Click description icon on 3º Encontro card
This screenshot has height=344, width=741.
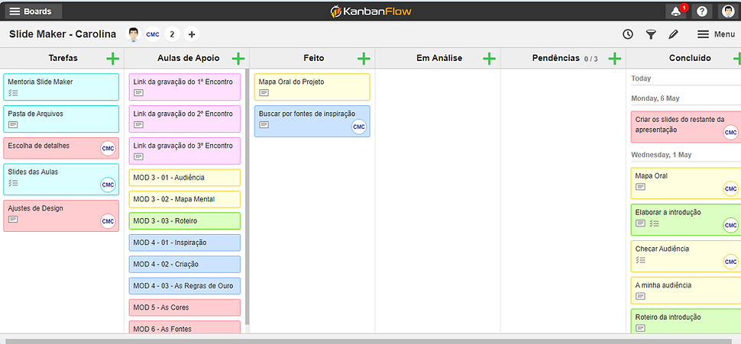click(x=138, y=156)
